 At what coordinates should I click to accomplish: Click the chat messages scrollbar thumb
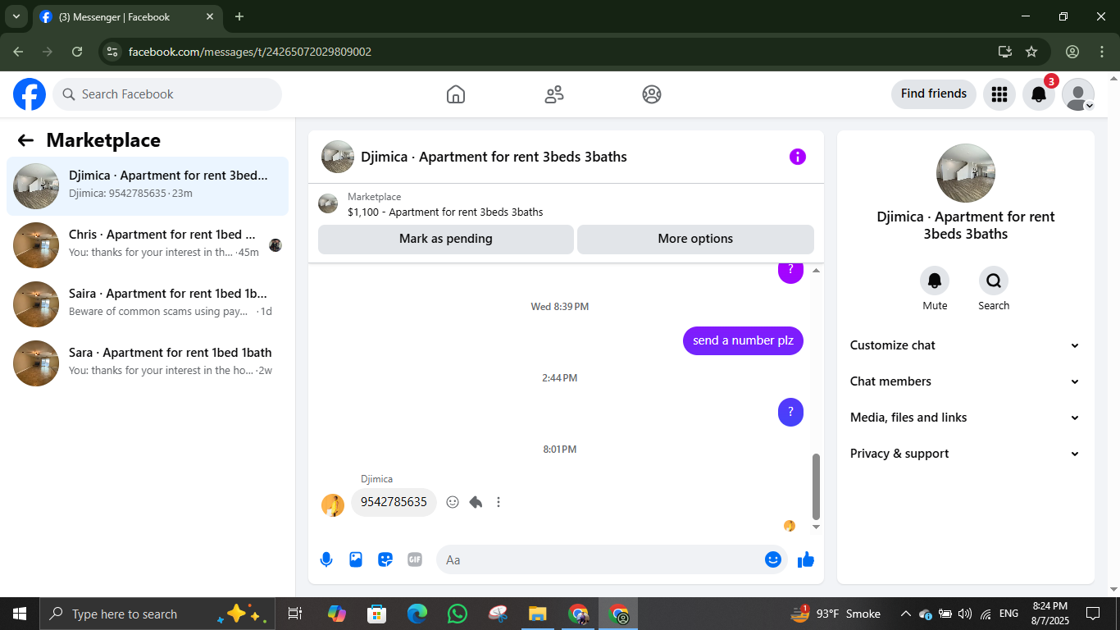816,486
